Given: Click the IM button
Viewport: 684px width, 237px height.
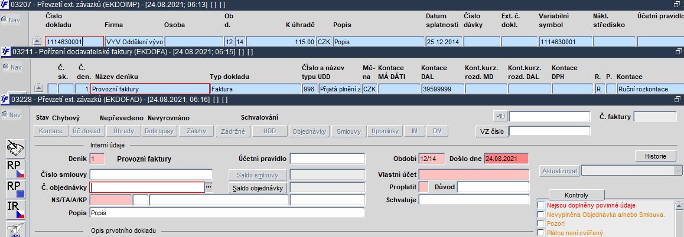Looking at the screenshot, I should coord(415,131).
